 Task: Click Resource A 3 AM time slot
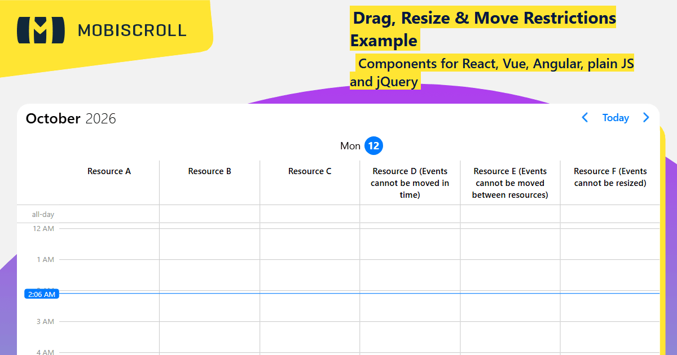coord(109,337)
